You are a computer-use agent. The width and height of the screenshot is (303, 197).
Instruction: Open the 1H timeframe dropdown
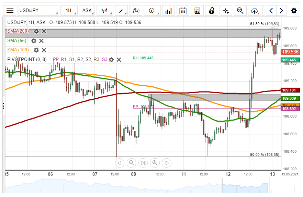(x=69, y=11)
